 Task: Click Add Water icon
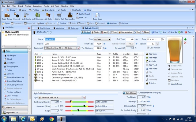(147, 69)
